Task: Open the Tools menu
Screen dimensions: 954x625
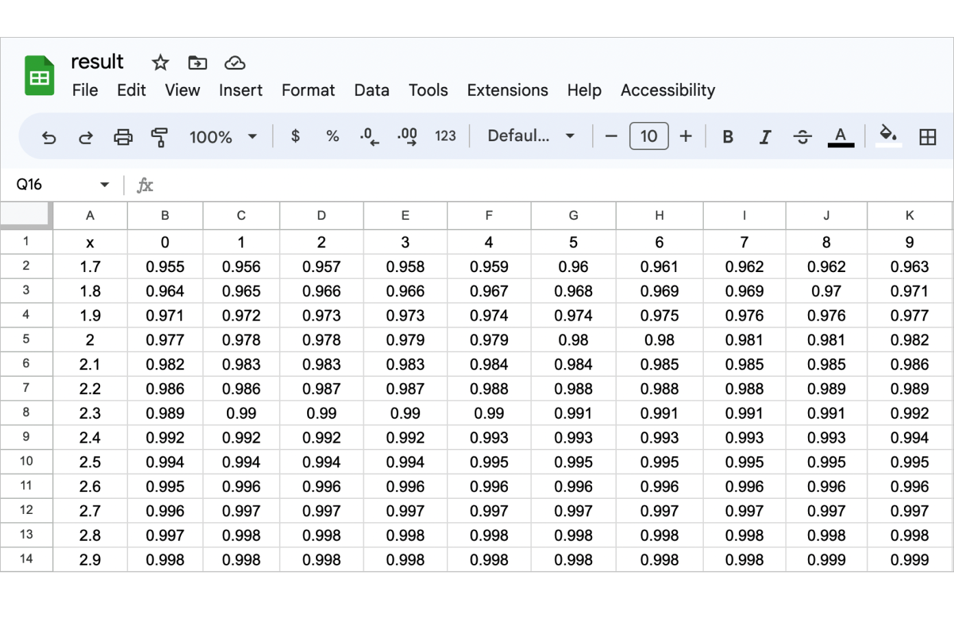Action: (428, 90)
